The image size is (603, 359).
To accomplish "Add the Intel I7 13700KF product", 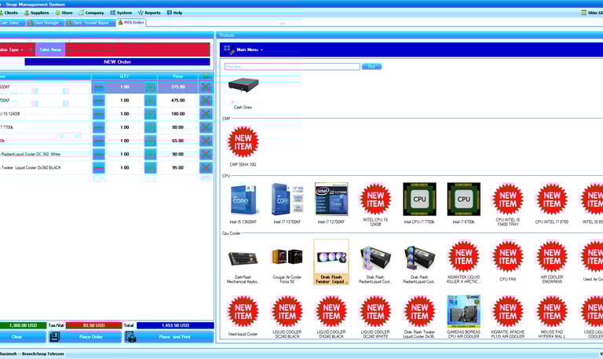I will point(287,203).
